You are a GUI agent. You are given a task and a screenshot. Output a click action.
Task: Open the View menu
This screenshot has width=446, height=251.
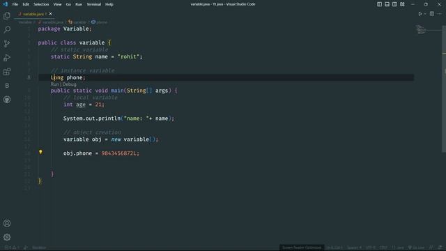(57, 4)
